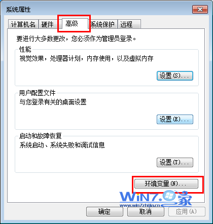Image resolution: width=213 pixels, height=224 pixels.
Task: Click the www.win7zhijia.cn watermark URL
Action: [139, 205]
